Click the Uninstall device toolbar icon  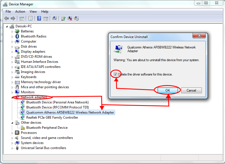[x=70, y=19]
